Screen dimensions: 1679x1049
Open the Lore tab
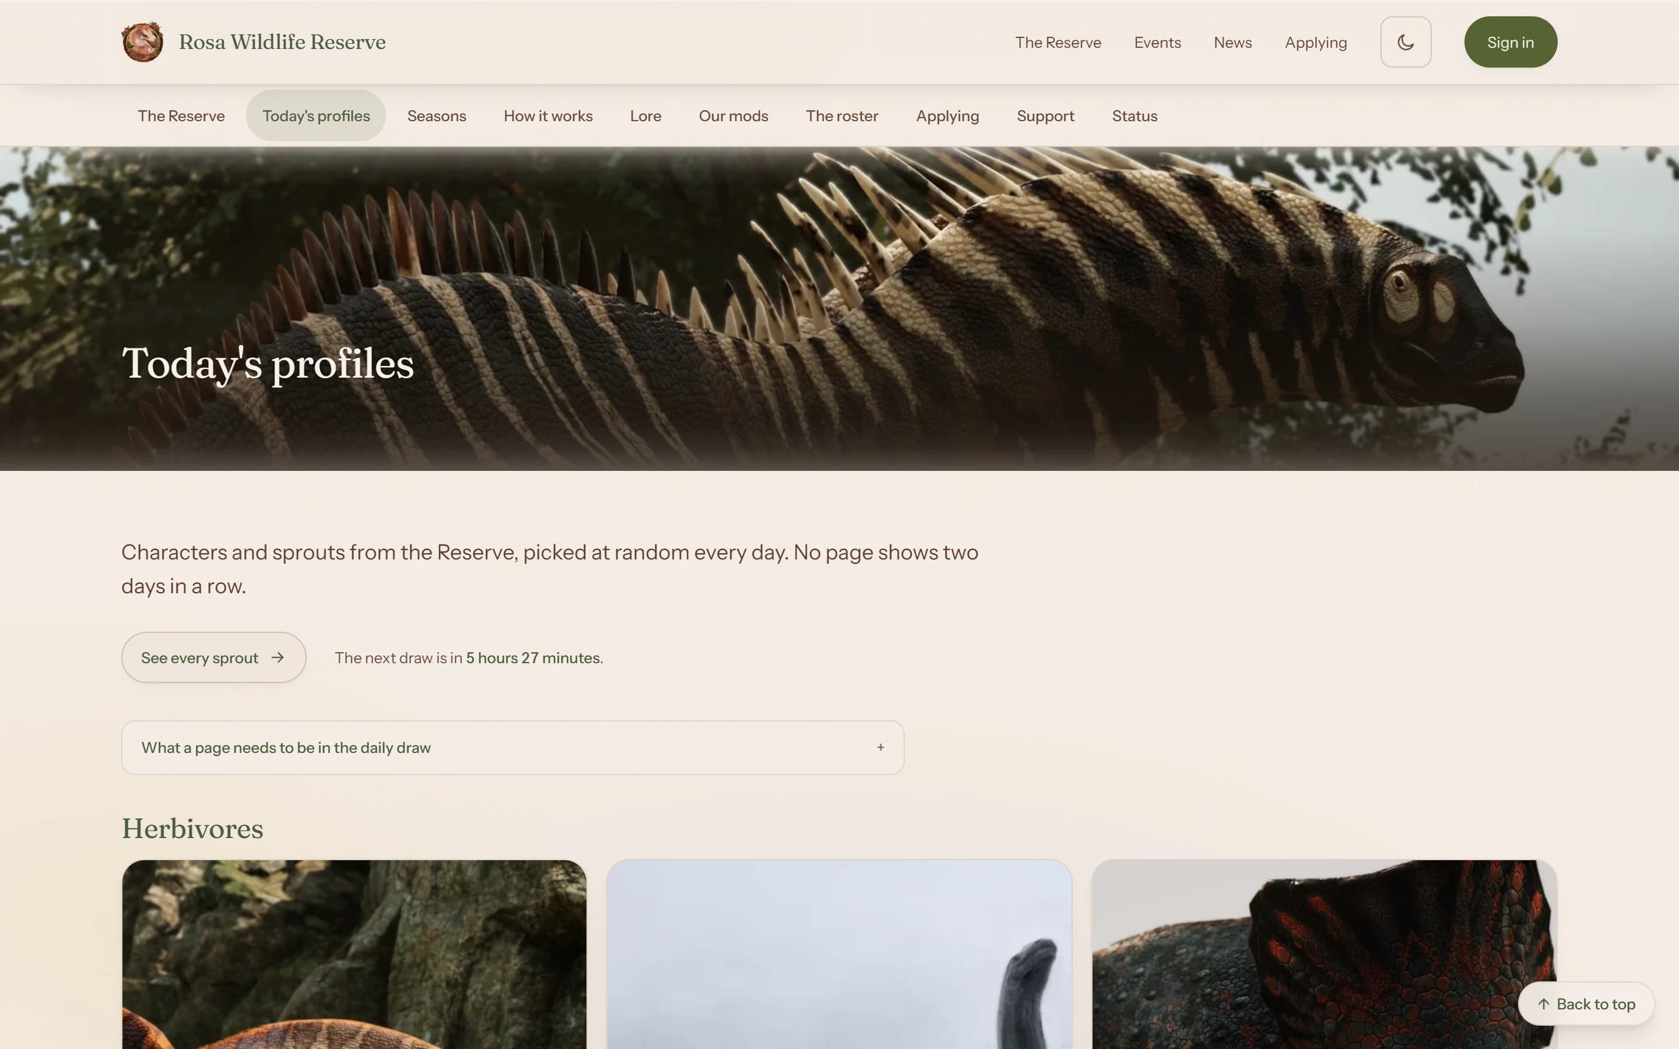(645, 116)
